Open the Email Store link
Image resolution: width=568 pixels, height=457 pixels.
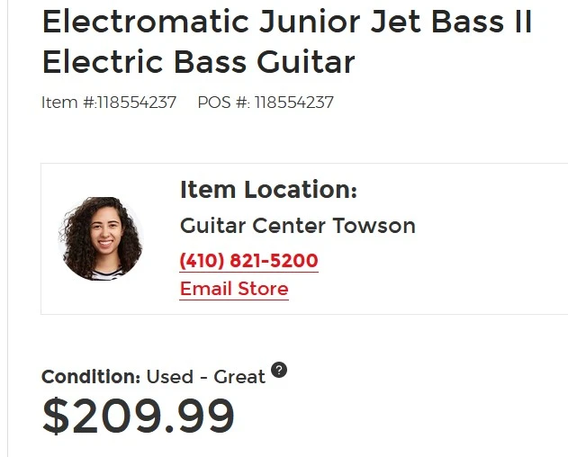[x=234, y=289]
